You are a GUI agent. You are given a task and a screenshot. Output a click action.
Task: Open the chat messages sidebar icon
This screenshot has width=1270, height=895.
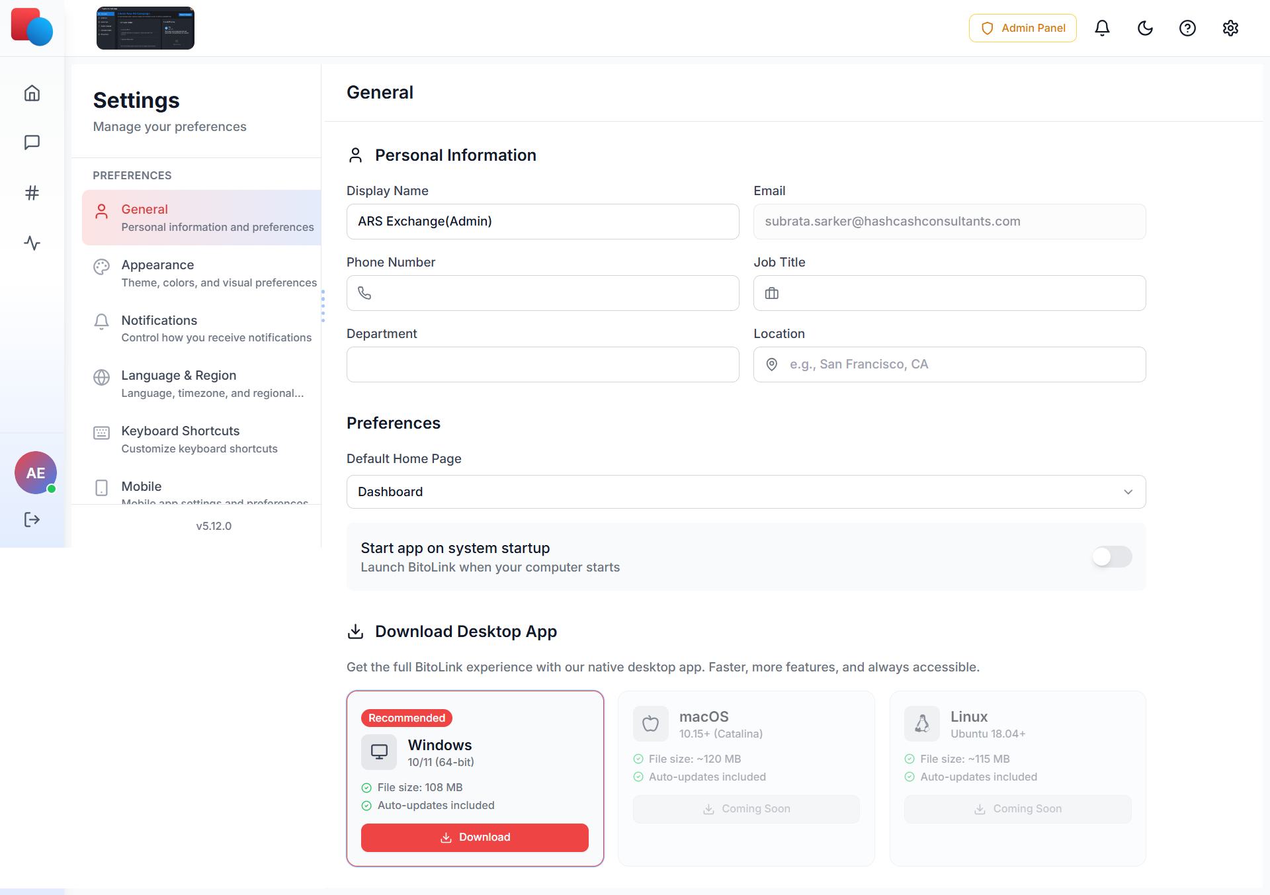[32, 143]
